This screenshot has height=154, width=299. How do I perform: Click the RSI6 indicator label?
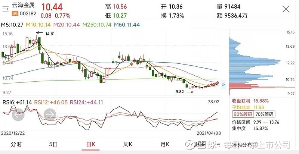pos(16,101)
